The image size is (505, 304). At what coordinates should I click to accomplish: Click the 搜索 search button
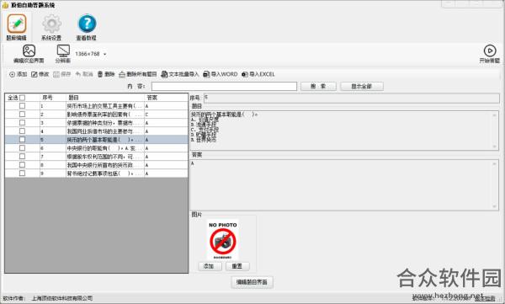coord(318,86)
